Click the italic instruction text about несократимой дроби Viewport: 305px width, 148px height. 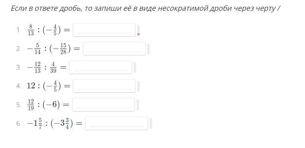(145, 8)
